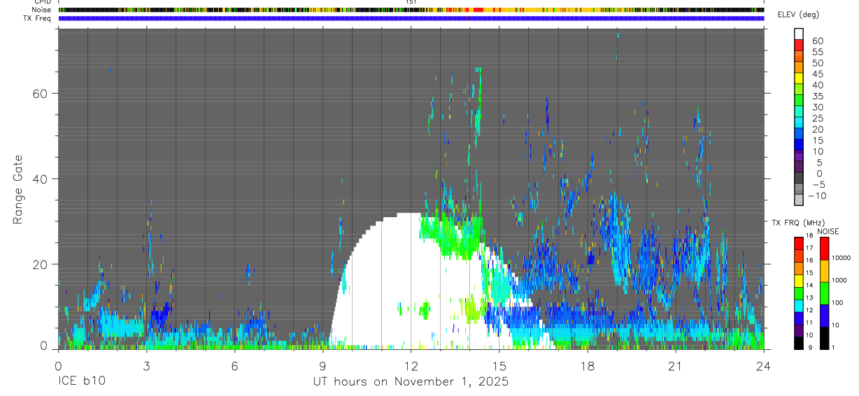859x396 pixels.
Task: Click the y-axis tick label 40
Action: coord(41,179)
